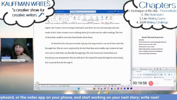This screenshot has height=100, width=177.
Task: Click the Comments button in Word
Action: (113, 14)
